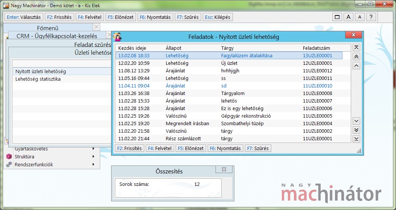
Task: Click F7: Szűrés in top toolbar
Action: [188, 17]
